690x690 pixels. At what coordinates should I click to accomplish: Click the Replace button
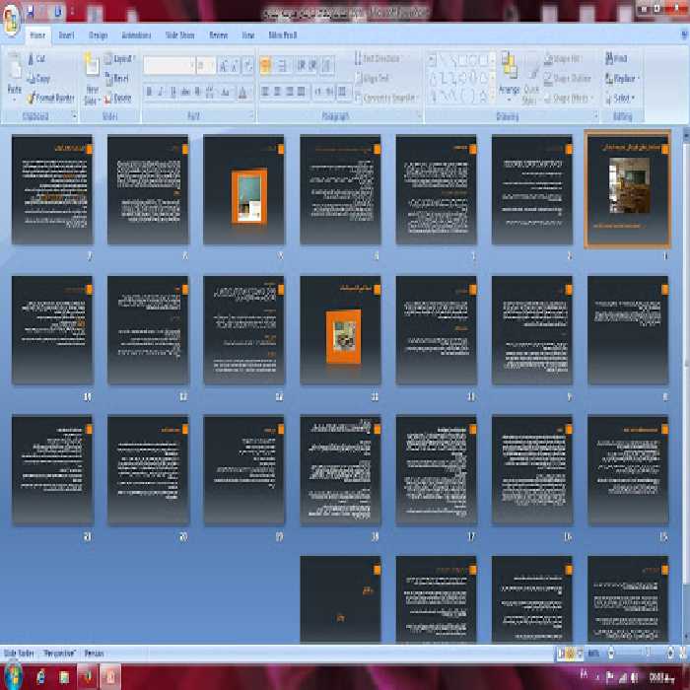coord(625,78)
